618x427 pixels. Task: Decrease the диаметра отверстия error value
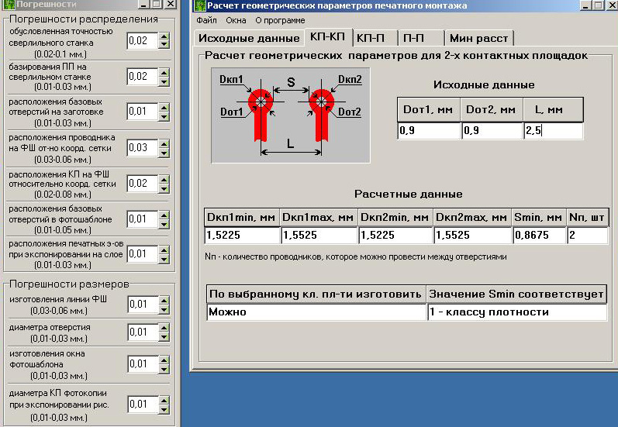click(x=164, y=336)
